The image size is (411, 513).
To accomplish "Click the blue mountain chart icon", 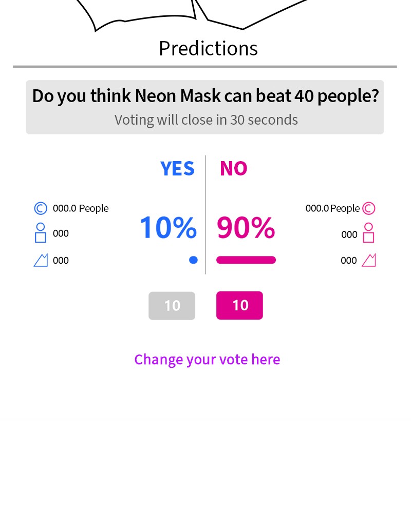I will point(41,260).
